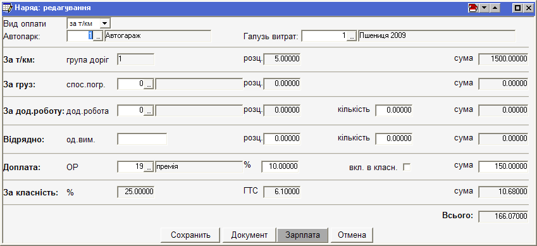Click the up-arrow title bar button
The width and height of the screenshot is (537, 246).
[495, 8]
